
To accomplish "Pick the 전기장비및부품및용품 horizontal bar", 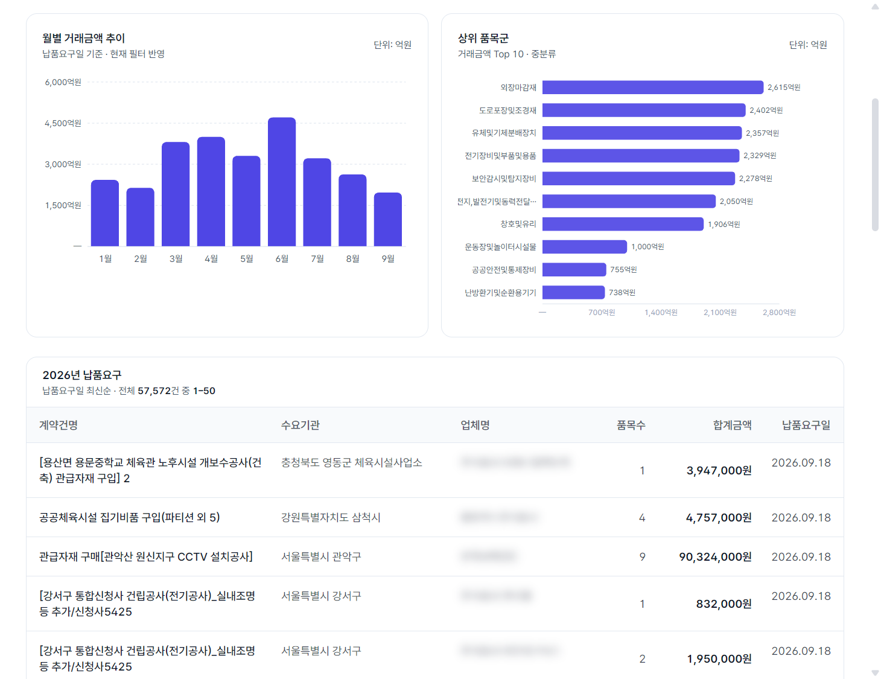I will [641, 156].
